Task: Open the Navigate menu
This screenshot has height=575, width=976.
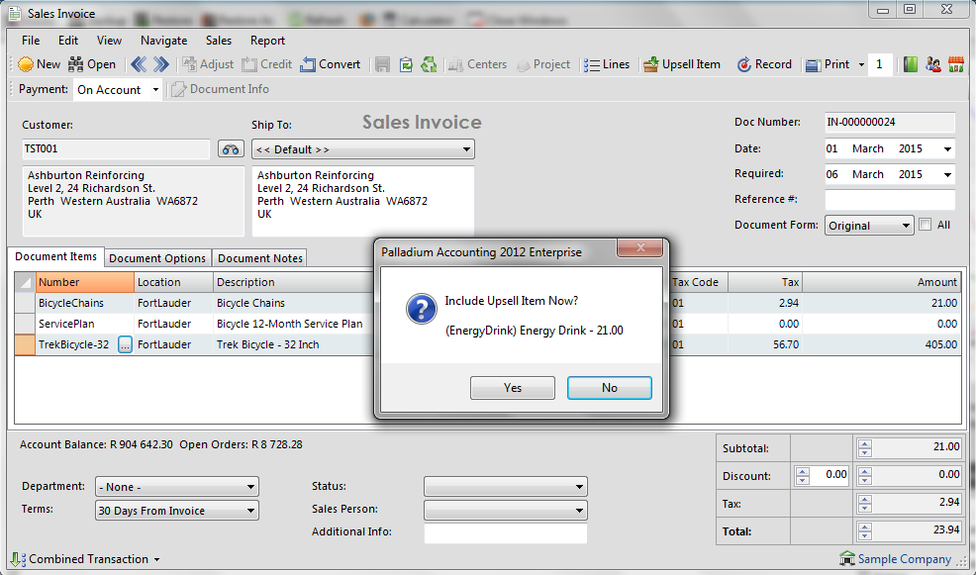Action: coord(163,41)
